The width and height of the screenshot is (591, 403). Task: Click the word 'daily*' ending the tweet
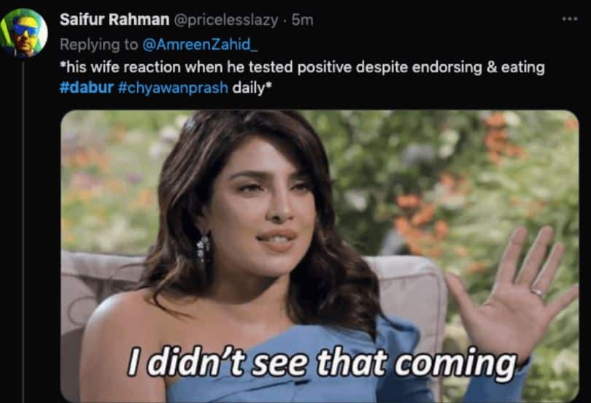(x=252, y=88)
